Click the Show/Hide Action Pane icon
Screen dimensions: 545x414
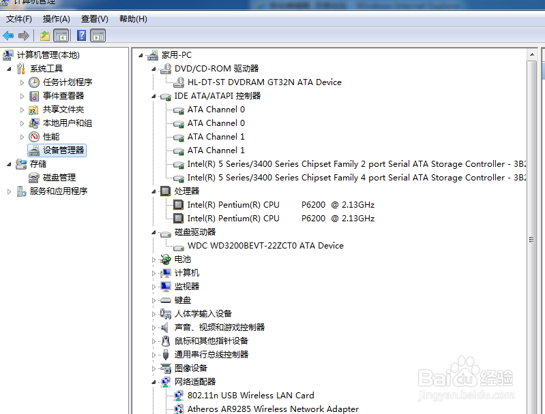(x=98, y=35)
